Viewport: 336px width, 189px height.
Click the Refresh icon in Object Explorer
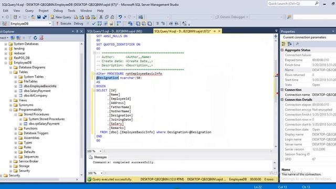click(x=35, y=38)
